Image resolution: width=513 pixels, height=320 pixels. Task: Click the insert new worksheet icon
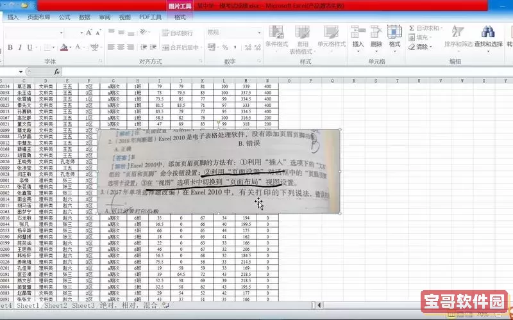(166, 306)
